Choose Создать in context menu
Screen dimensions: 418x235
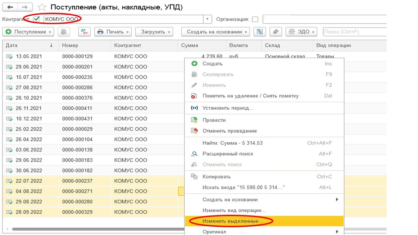264,64
